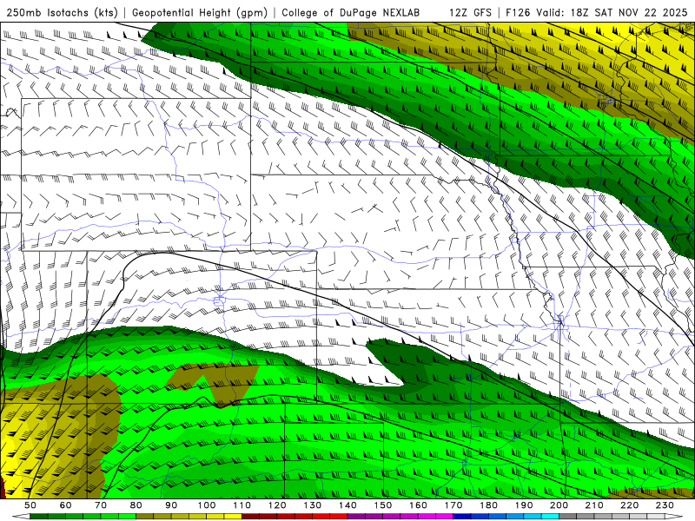This screenshot has height=521, width=695.
Task: Click the 50 kts scale label
Action: 30,505
